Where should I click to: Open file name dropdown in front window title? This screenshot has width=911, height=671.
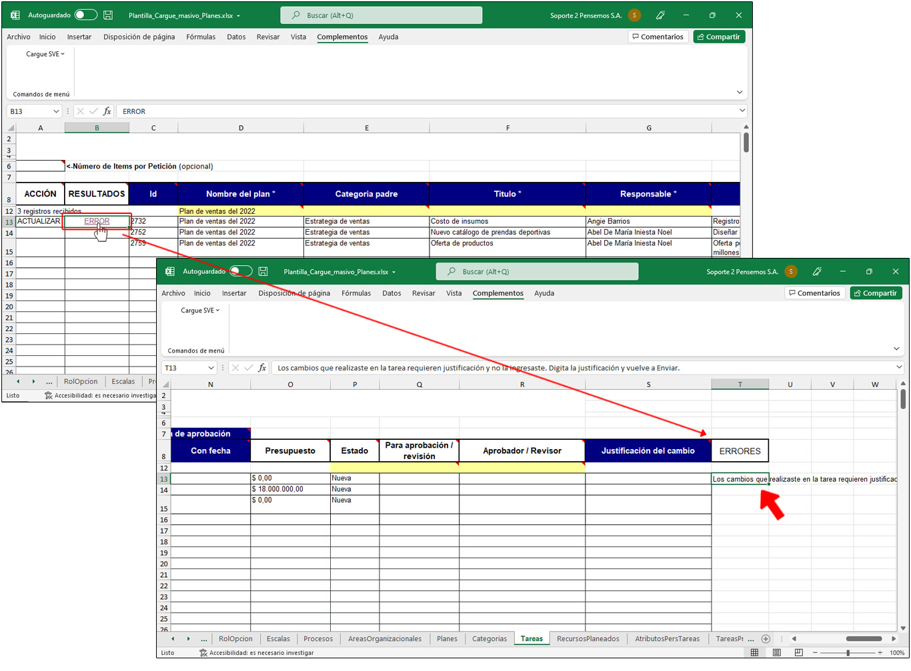click(394, 272)
